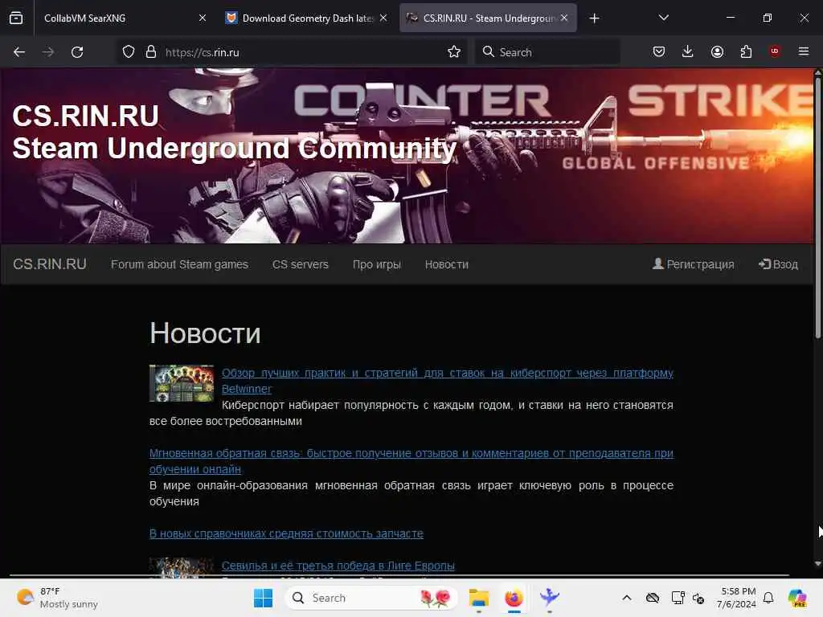Open a new tab with plus button

tap(594, 18)
